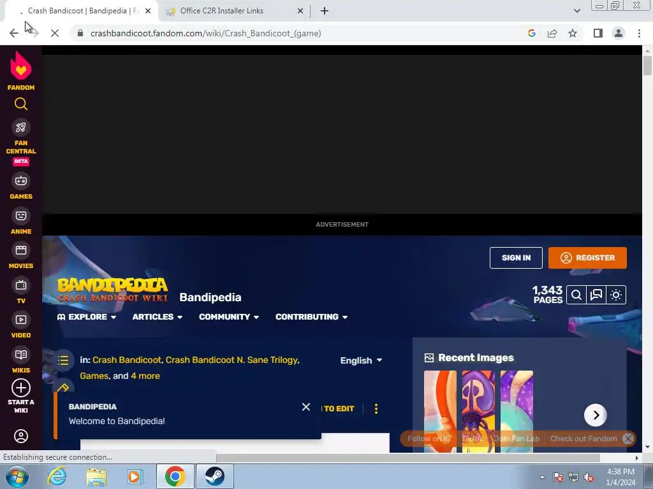Open the Games controller icon
Viewport: 653px width, 489px height.
21,181
